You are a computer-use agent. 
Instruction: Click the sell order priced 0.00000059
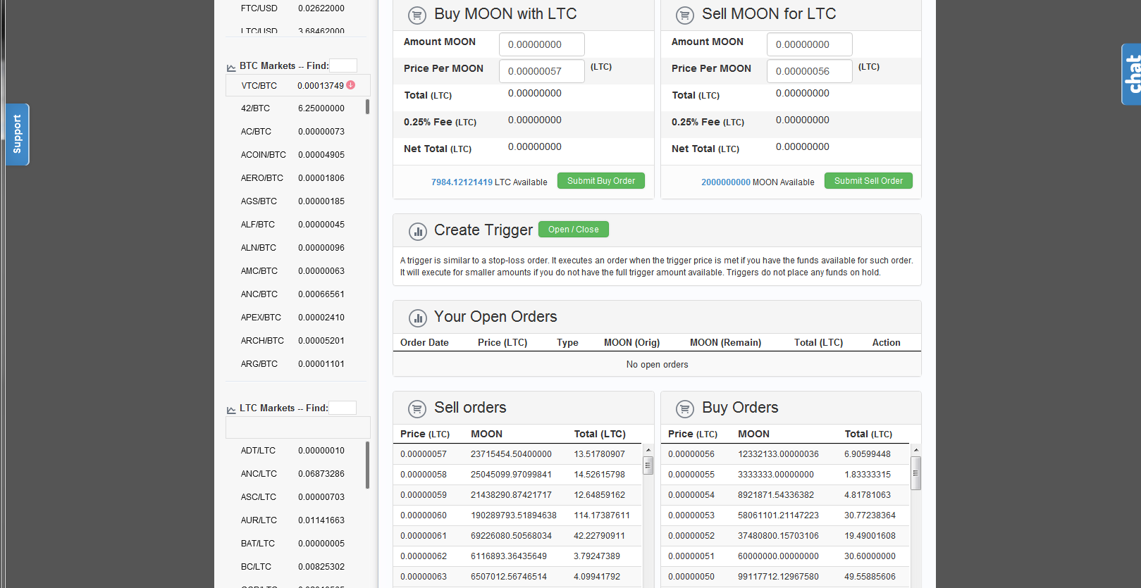[x=517, y=495]
